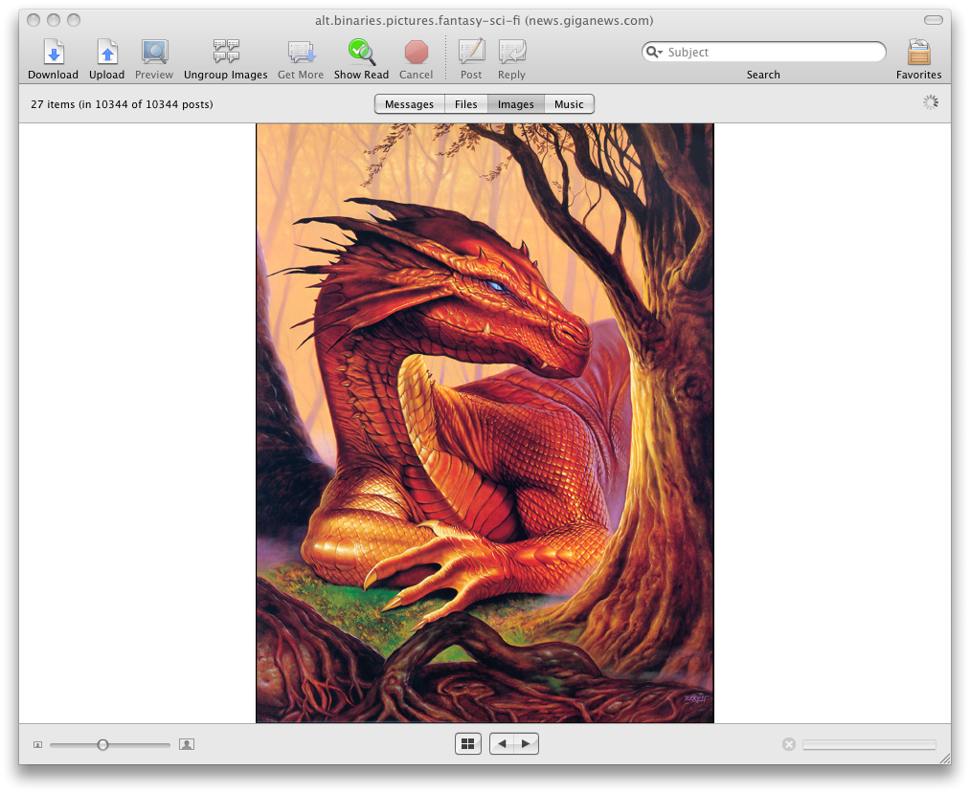Switch to the Files tab
The image size is (970, 793).
click(x=465, y=104)
